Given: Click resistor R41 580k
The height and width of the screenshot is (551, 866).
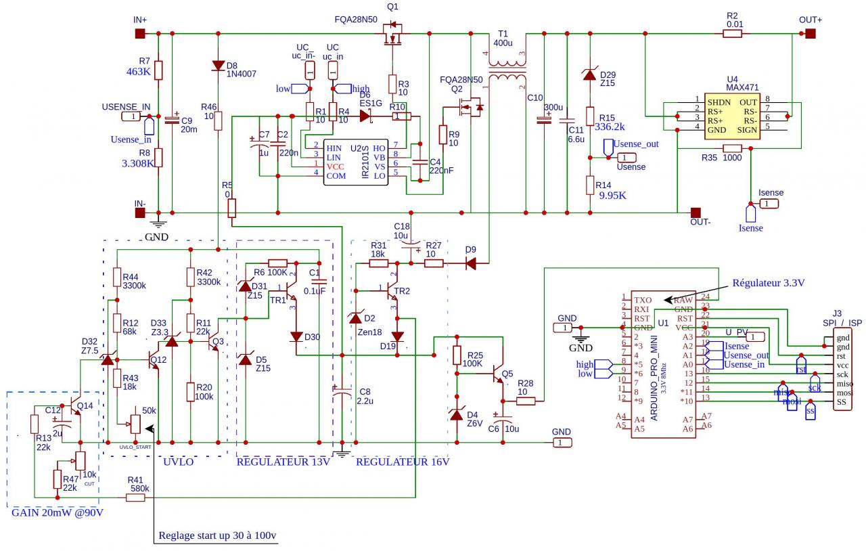Looking at the screenshot, I should pyautogui.click(x=135, y=498).
